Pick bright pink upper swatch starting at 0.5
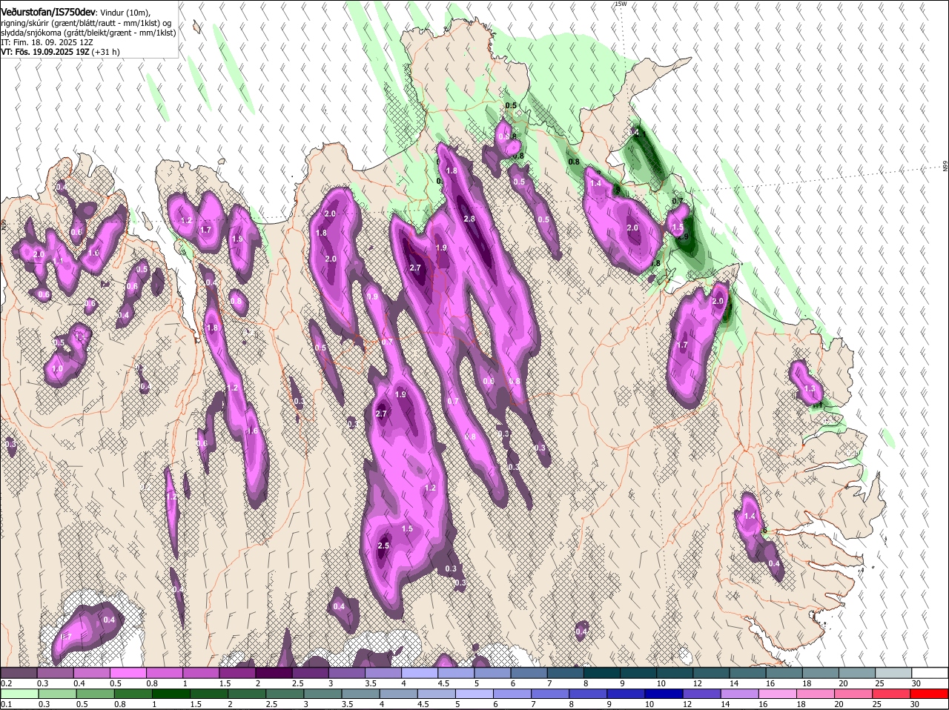The height and width of the screenshot is (710, 949). click(x=128, y=673)
